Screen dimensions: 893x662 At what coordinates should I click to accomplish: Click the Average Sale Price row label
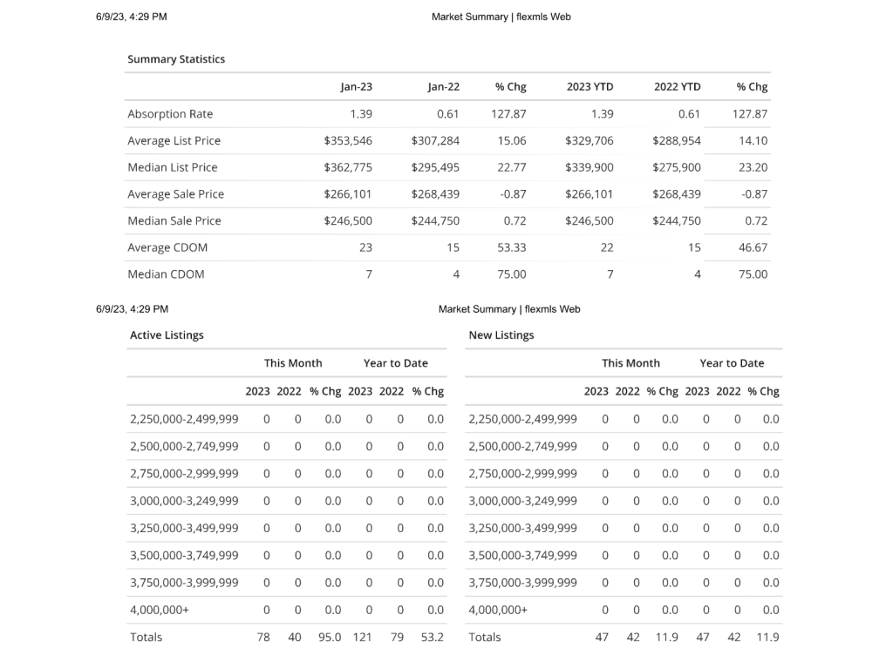pos(175,194)
